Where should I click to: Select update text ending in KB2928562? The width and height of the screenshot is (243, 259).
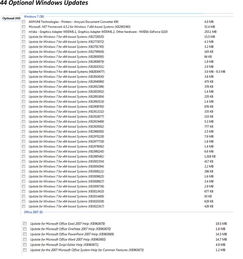tap(66, 127)
